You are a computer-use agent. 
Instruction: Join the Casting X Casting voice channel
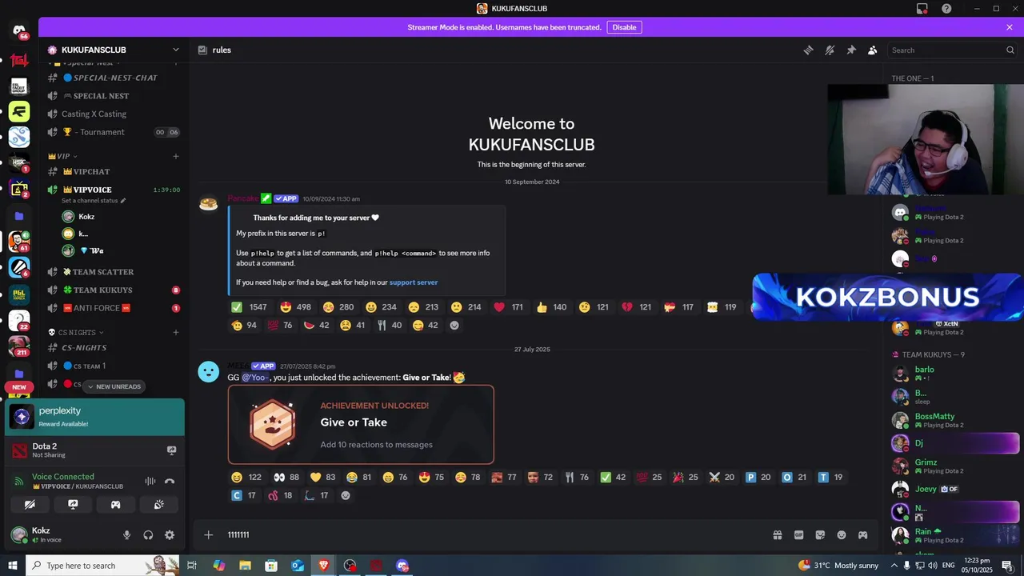pos(114,114)
